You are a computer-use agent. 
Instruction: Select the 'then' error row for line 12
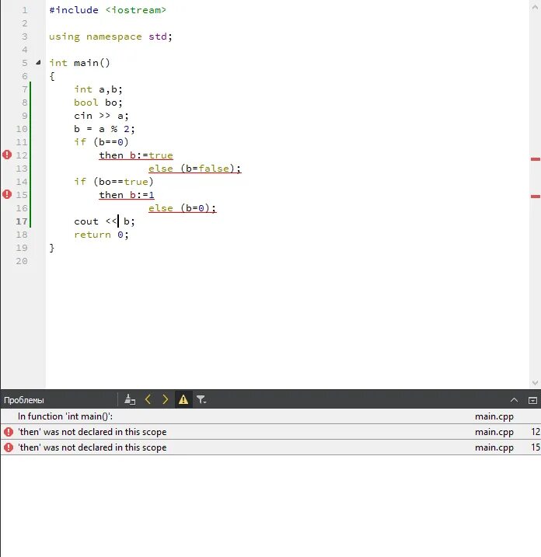pos(270,432)
